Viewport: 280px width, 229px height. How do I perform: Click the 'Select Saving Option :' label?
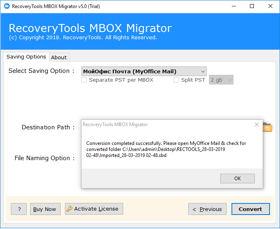coord(41,71)
